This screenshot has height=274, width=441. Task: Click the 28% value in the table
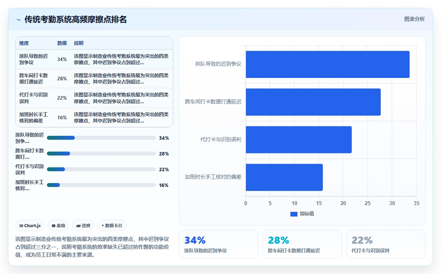pyautogui.click(x=62, y=79)
